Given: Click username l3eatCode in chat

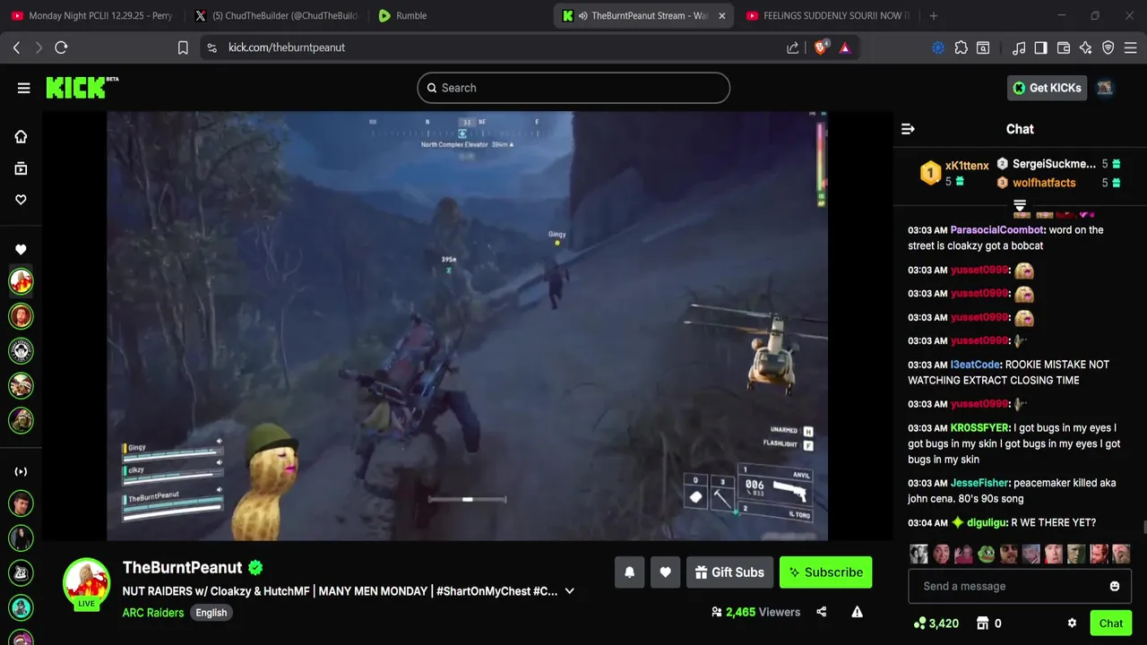Looking at the screenshot, I should pyautogui.click(x=975, y=365).
